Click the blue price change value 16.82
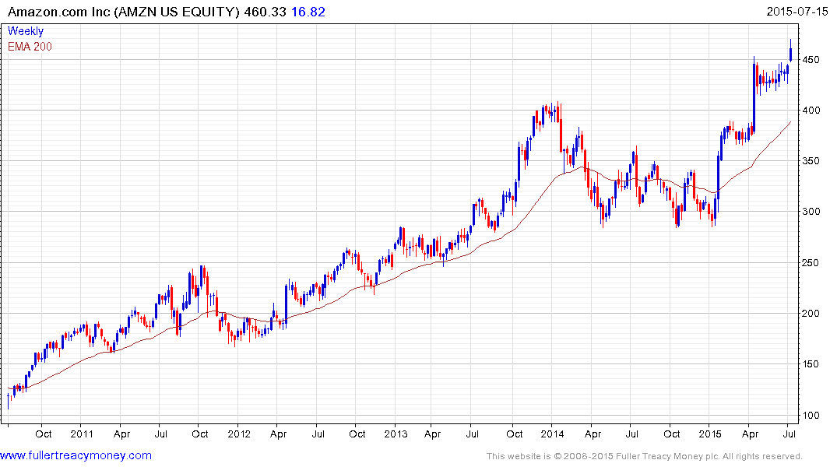 308,12
